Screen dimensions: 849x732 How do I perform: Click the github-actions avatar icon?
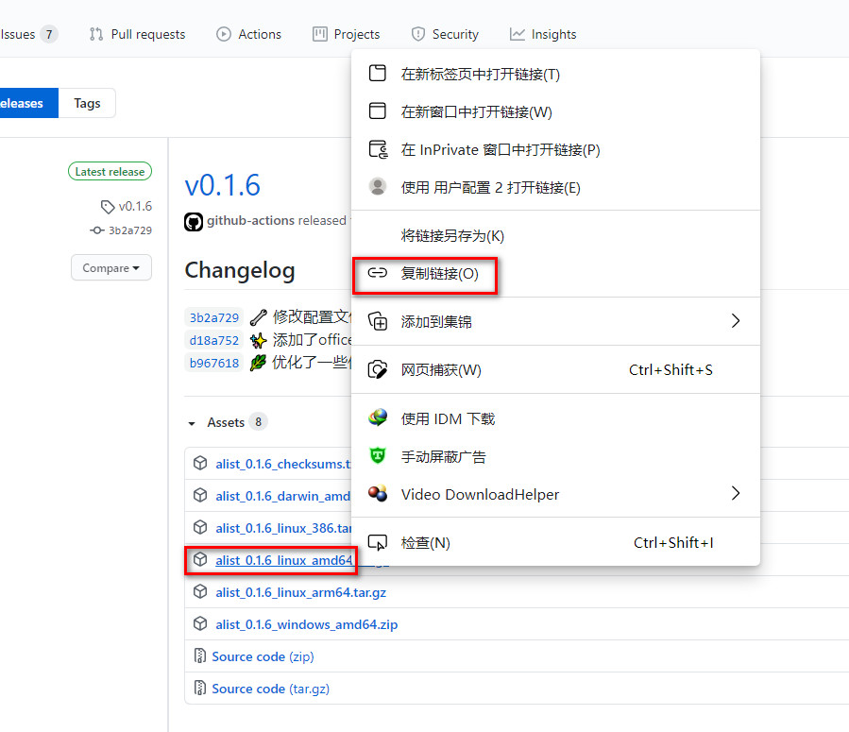coord(194,221)
